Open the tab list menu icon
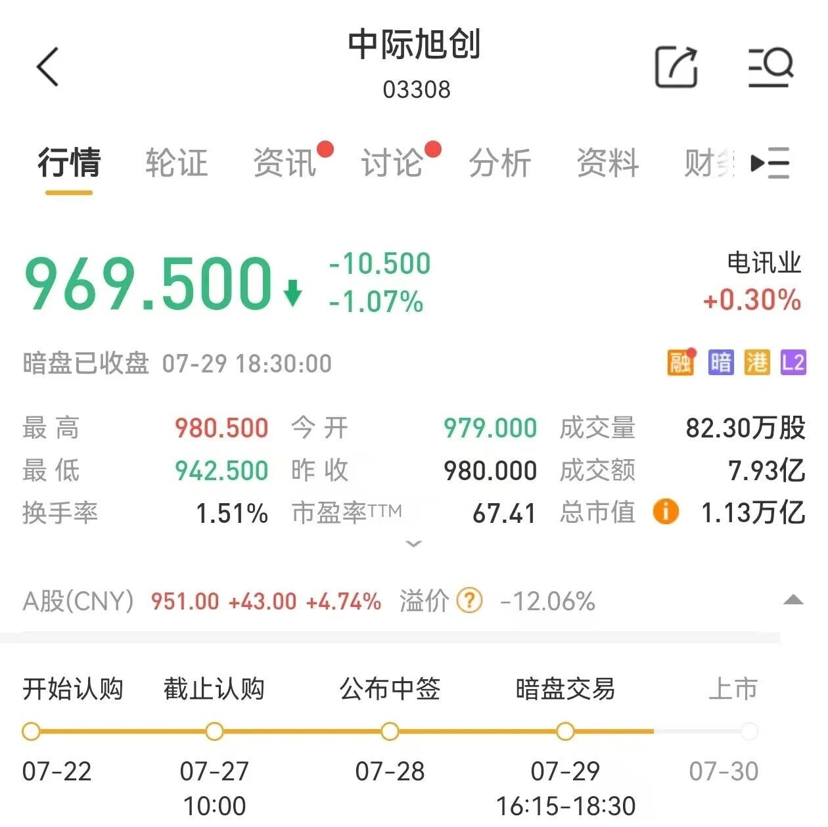The height and width of the screenshot is (827, 828). pos(770,163)
